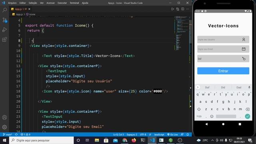Split the editor to the right

pos(182,9)
